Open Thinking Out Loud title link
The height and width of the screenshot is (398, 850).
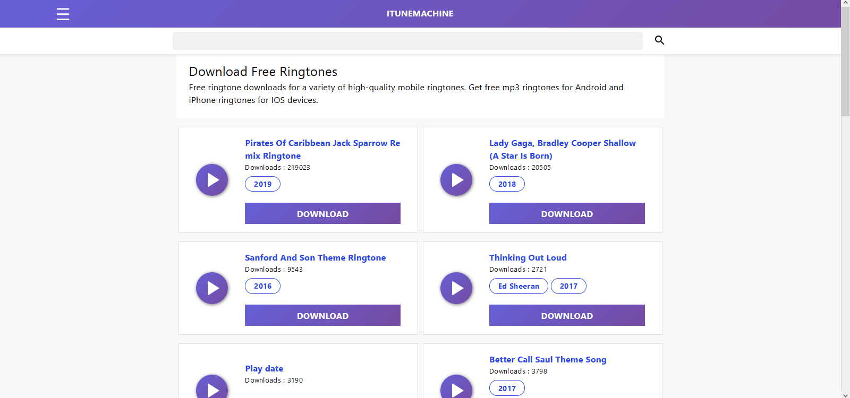[x=528, y=258]
